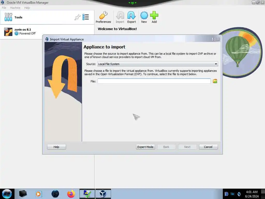This screenshot has width=265, height=199.
Task: Select the zorin os 8.1 machine
Action: click(47, 32)
